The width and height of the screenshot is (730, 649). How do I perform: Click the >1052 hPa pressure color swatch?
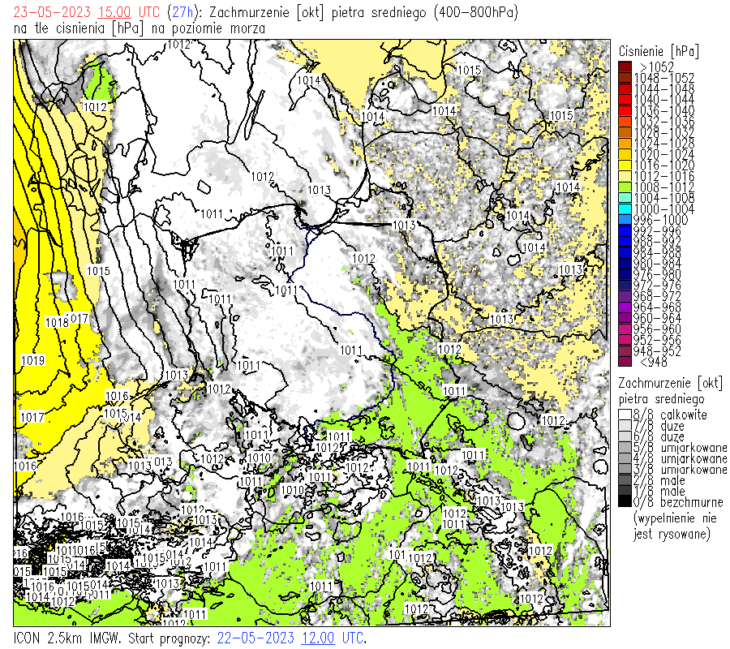[x=625, y=67]
